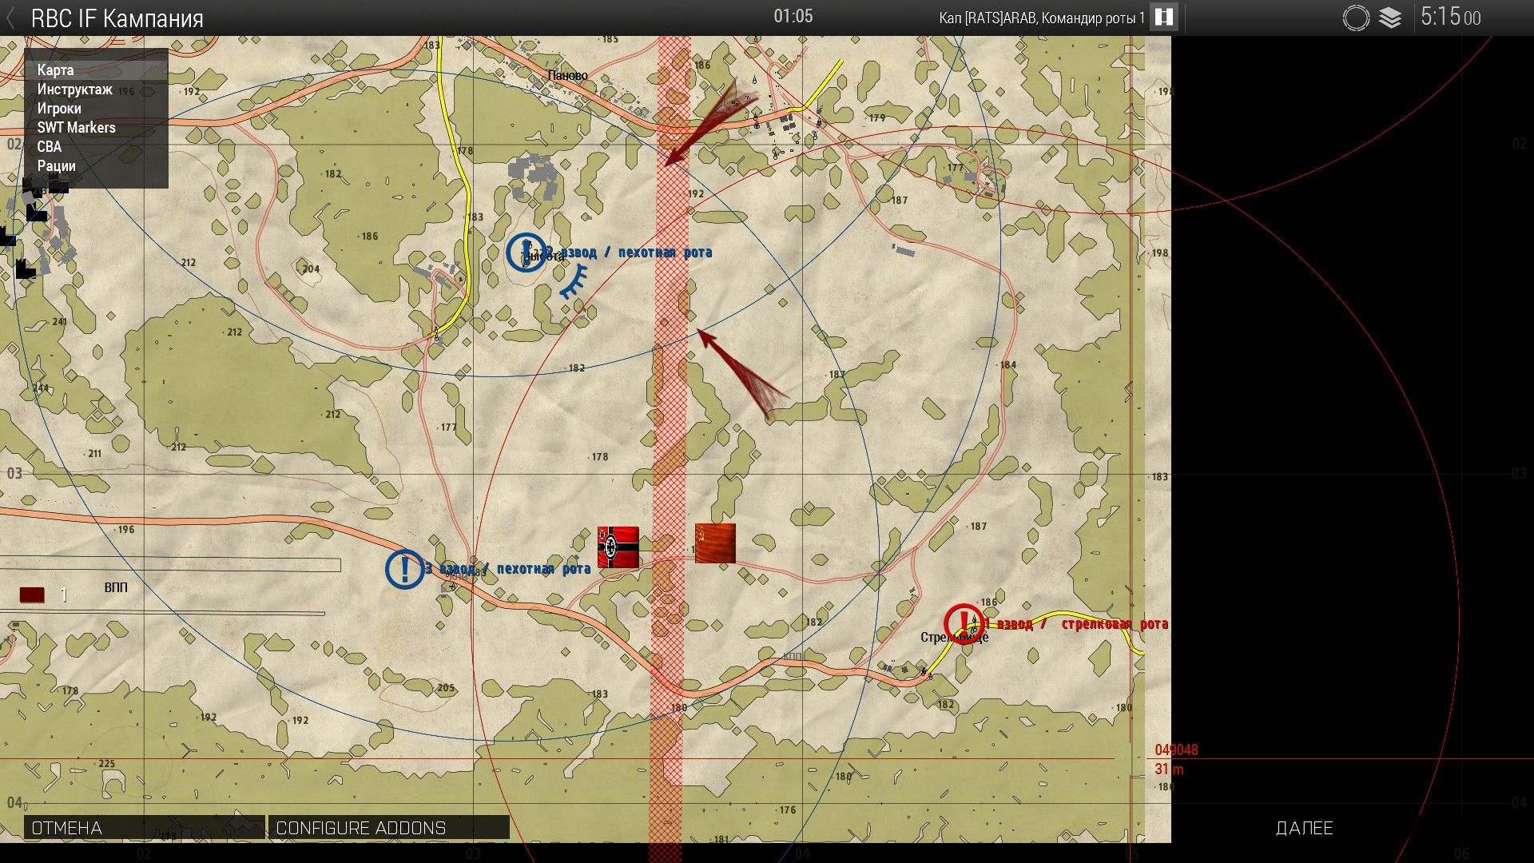Click the Паново village name on the map
This screenshot has width=1534, height=863.
pos(568,76)
